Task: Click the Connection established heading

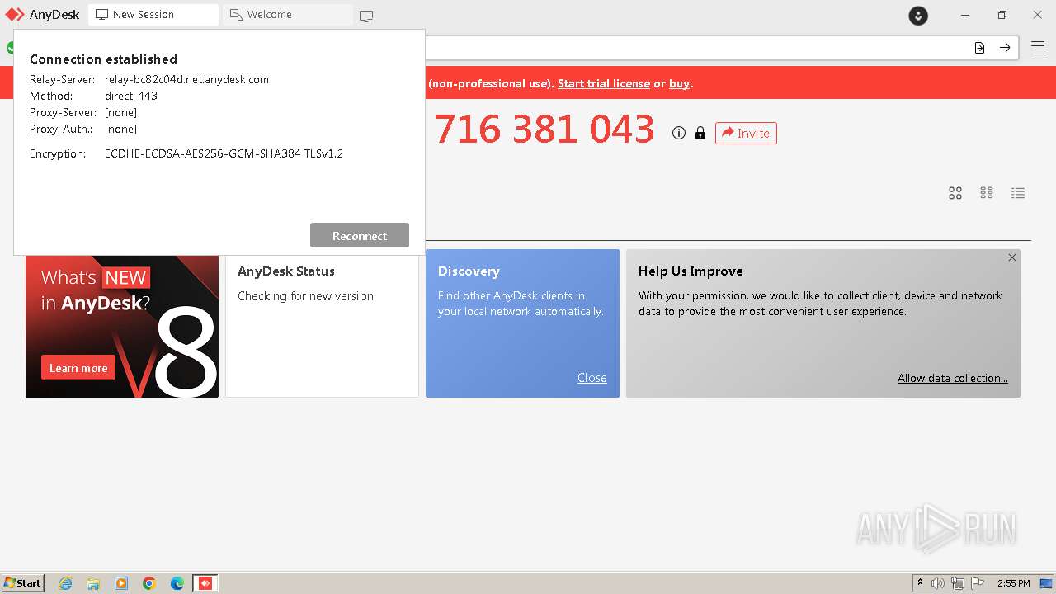Action: [103, 59]
